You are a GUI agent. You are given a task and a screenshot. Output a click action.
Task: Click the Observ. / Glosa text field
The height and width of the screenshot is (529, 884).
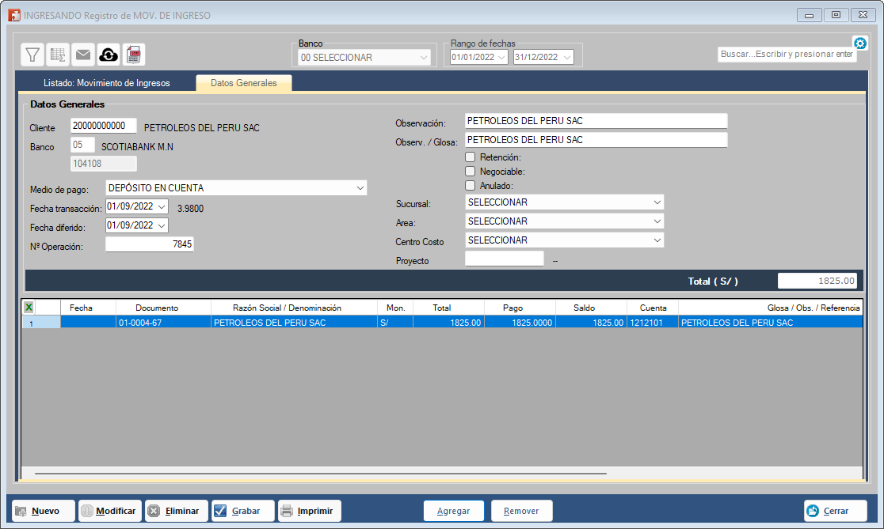point(596,140)
